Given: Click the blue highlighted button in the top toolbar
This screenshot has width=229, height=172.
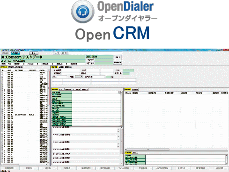Looking at the screenshot, I should pos(15,53).
